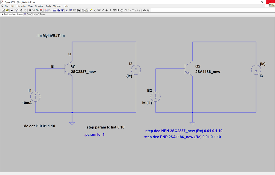This screenshot has width=275, height=175.
Task: Select current source I1 symbol
Action: pyautogui.click(x=35, y=97)
